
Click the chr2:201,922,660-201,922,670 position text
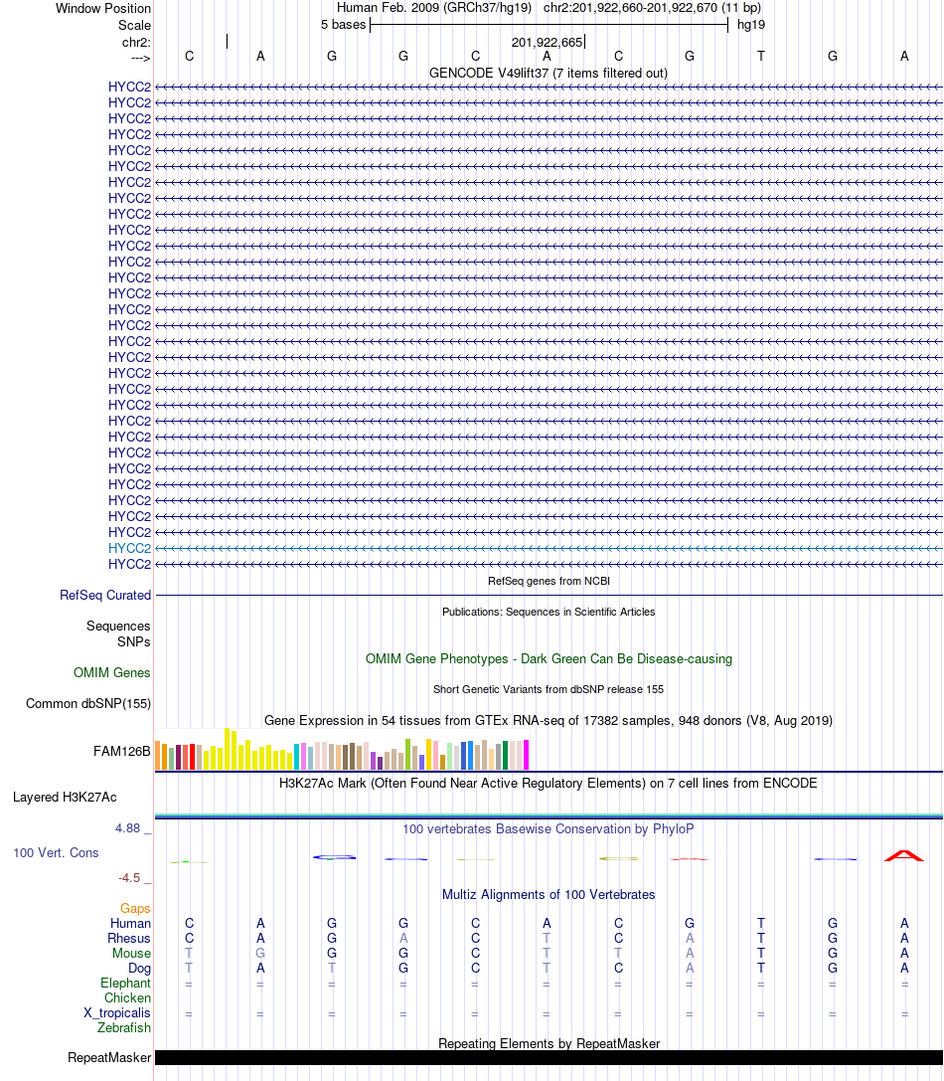pyautogui.click(x=653, y=8)
